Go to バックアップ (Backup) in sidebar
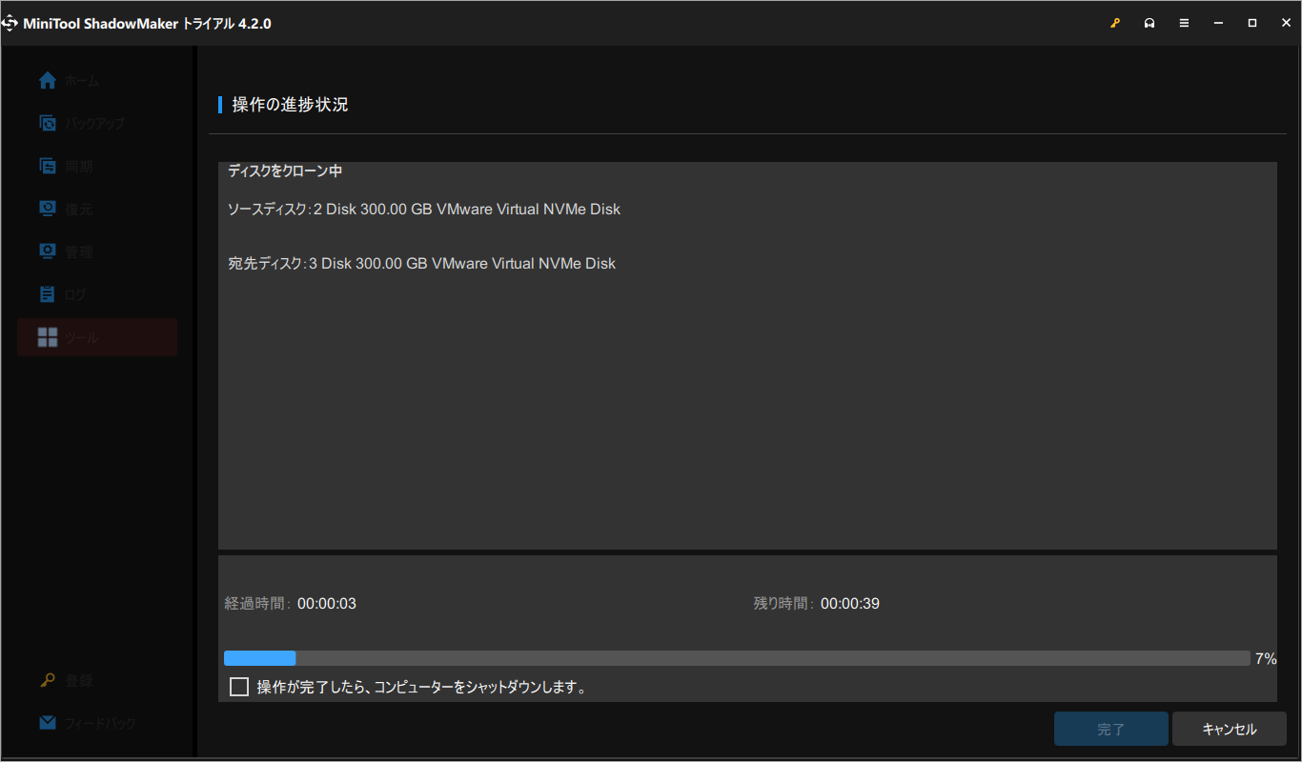1302x762 pixels. coord(95,124)
